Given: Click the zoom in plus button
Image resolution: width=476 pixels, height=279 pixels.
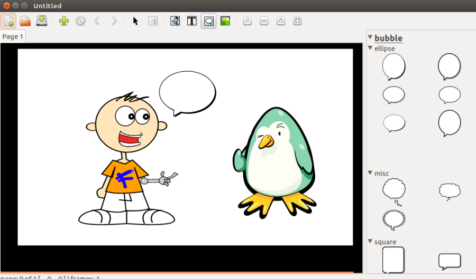Looking at the screenshot, I should click(281, 21).
